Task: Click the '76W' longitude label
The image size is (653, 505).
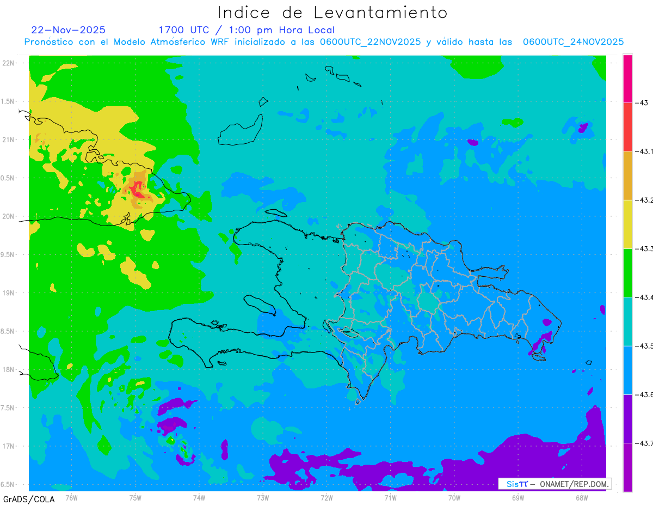Action: point(71,497)
